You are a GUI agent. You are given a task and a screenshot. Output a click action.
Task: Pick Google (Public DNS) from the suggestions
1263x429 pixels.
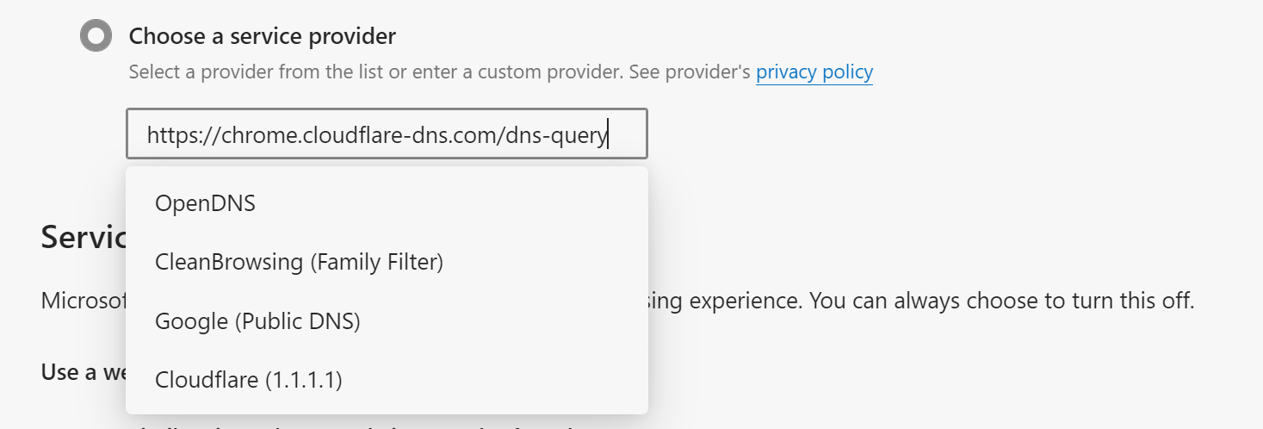point(387,321)
